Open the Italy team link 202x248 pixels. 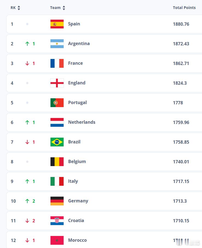click(x=73, y=181)
